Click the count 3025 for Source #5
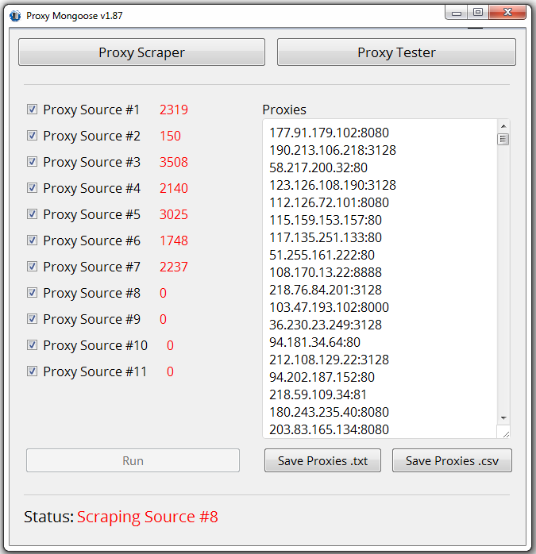This screenshot has height=554, width=536. (x=174, y=214)
